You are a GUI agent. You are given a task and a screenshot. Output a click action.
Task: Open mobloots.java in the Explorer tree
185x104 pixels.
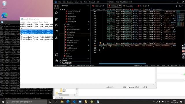click(72, 48)
